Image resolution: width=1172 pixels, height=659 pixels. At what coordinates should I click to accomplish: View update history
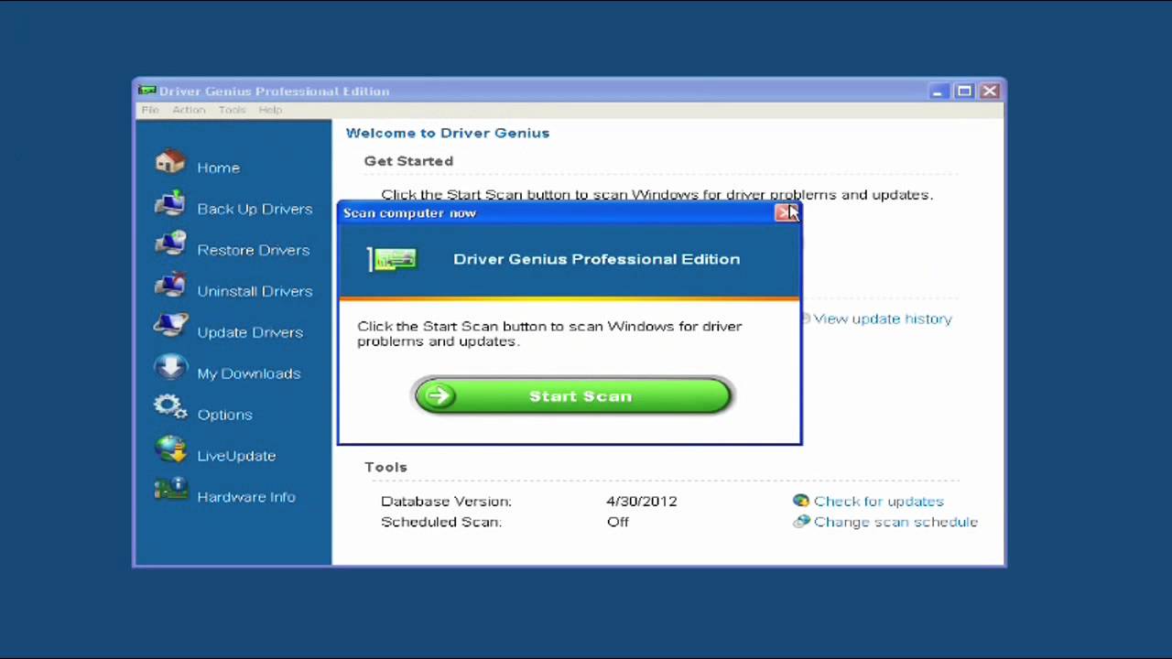pyautogui.click(x=882, y=319)
